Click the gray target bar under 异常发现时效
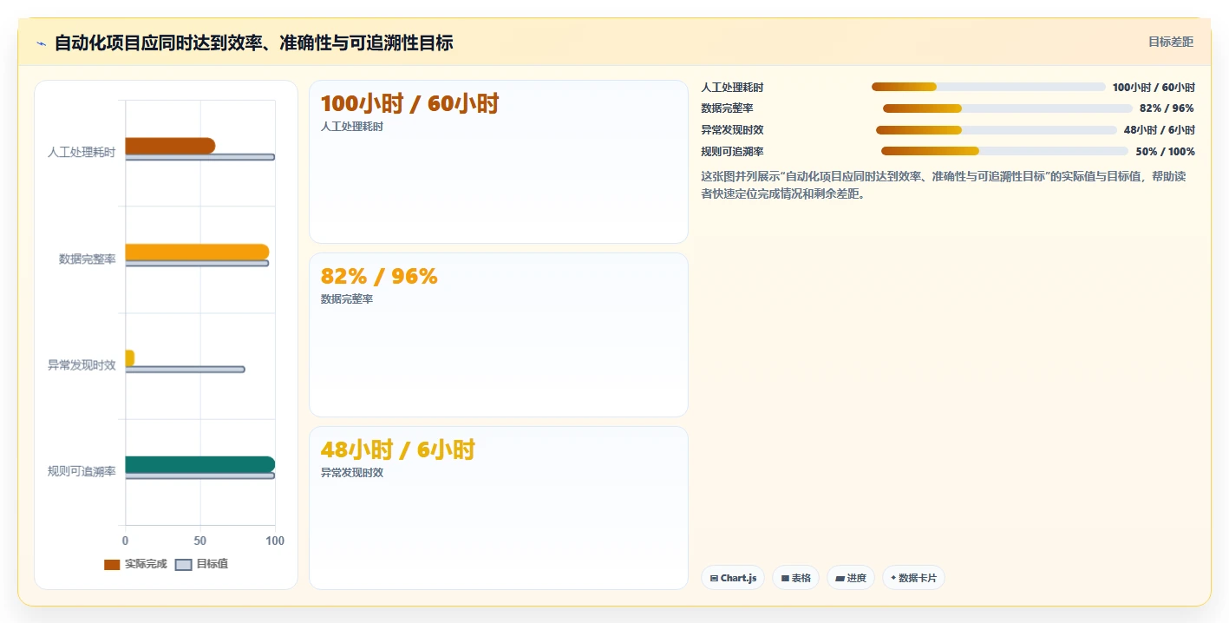 coord(185,370)
